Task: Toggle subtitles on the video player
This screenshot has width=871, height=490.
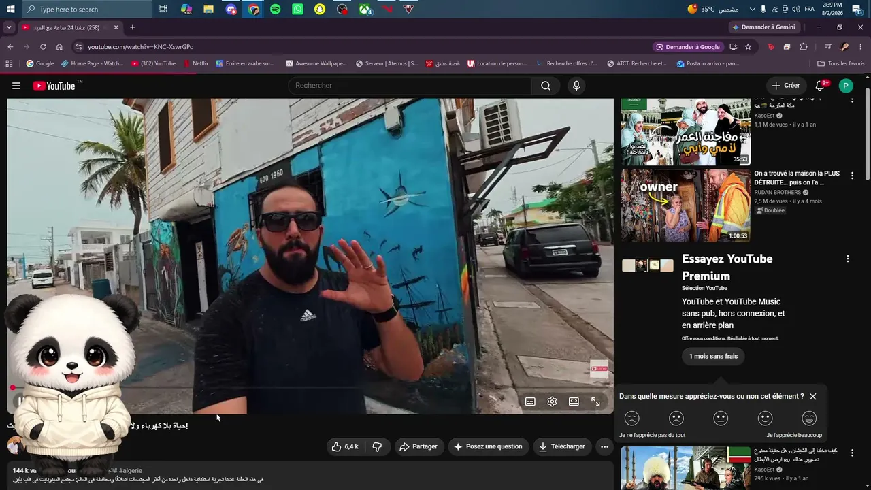Action: [530, 402]
